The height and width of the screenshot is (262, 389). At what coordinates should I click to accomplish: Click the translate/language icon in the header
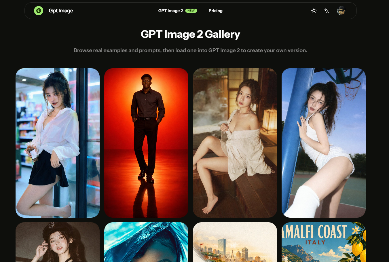point(327,11)
